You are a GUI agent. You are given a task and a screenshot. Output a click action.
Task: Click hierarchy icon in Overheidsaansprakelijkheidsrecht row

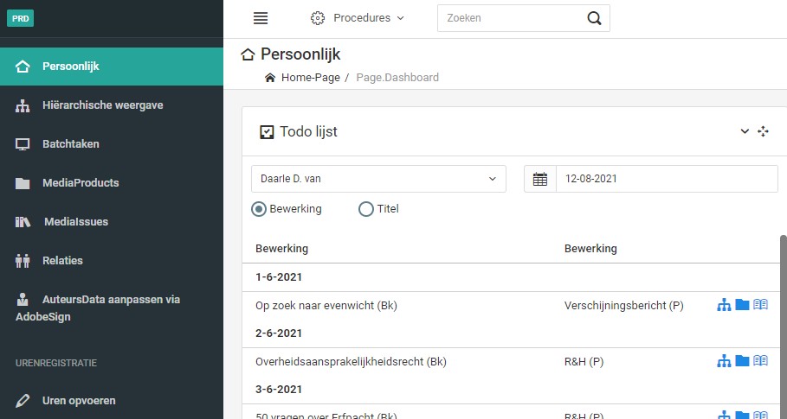coord(725,361)
